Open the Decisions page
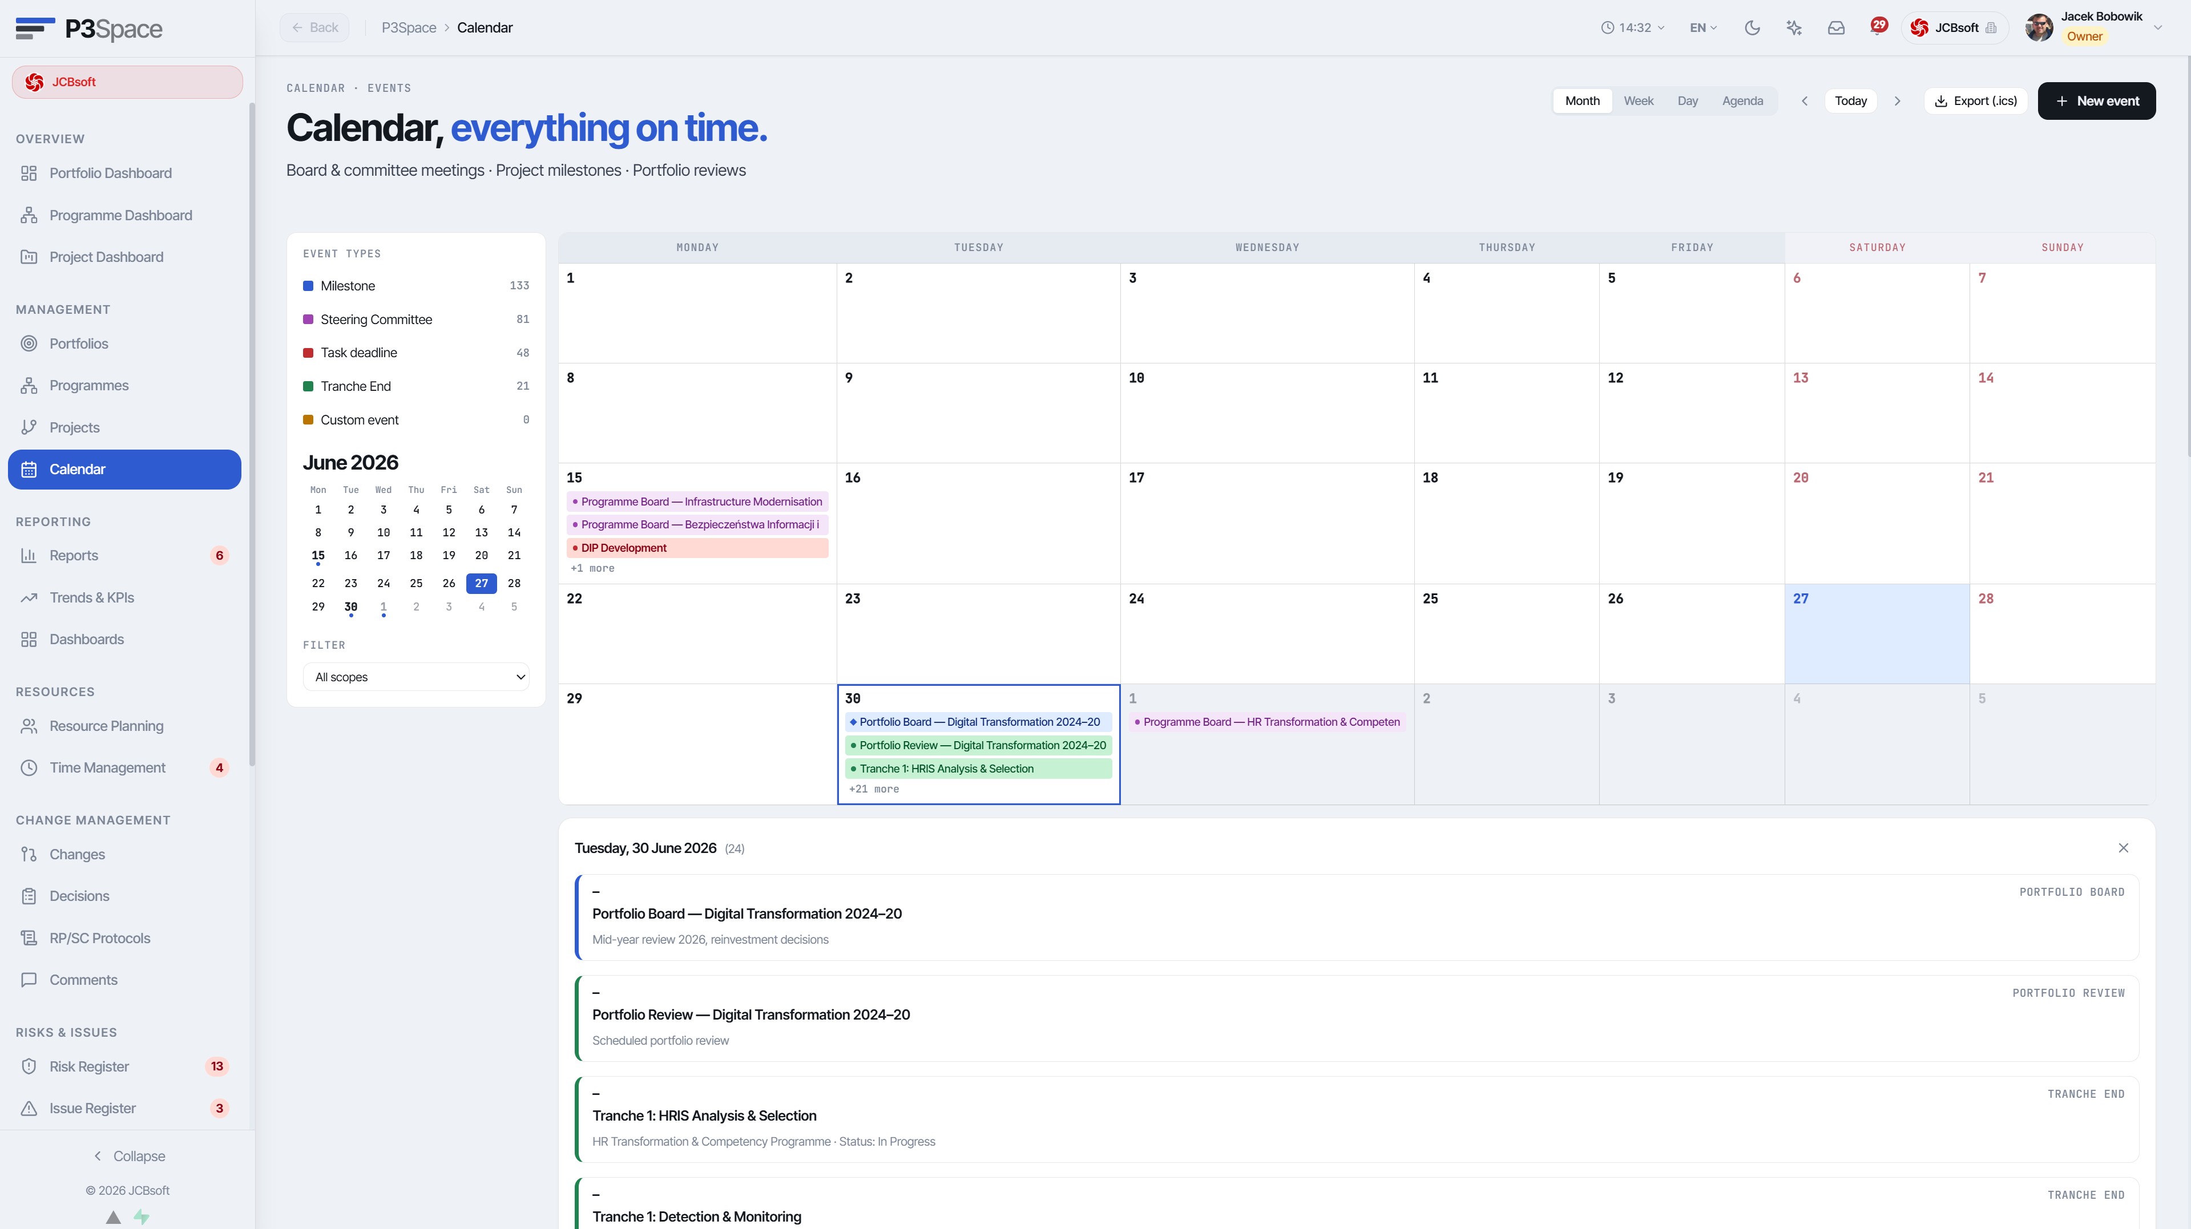This screenshot has width=2191, height=1229. coord(124,896)
